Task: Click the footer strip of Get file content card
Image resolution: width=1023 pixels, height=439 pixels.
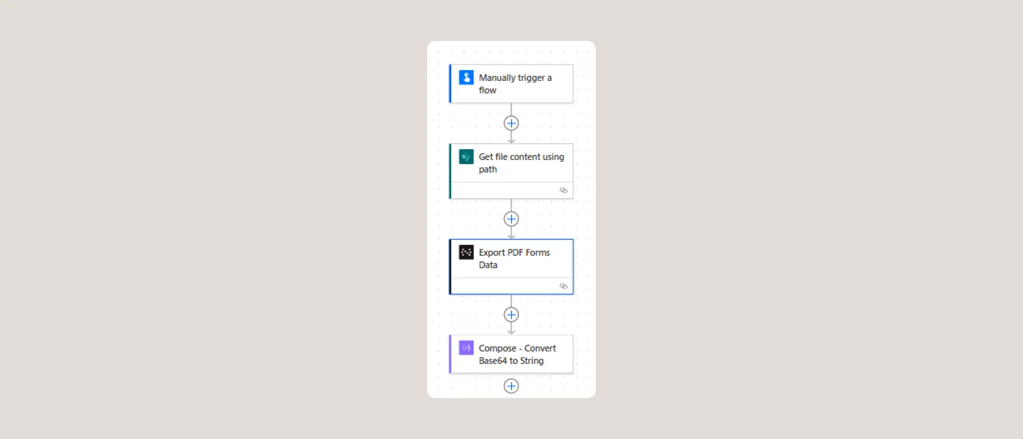Action: coord(511,190)
